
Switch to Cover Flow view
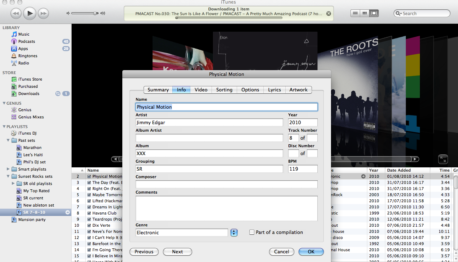[374, 13]
